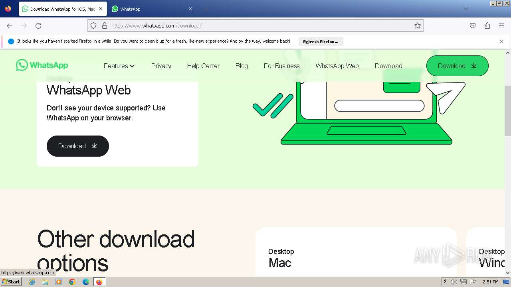Open the Privacy nav link
Viewport: 511px width, 287px height.
(161, 66)
